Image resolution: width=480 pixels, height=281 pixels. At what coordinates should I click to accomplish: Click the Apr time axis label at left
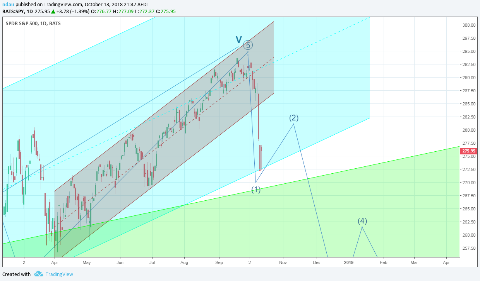[55, 262]
